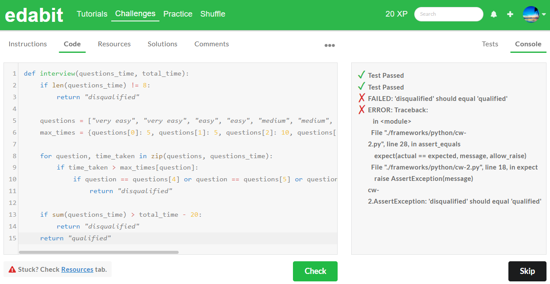Select Shuffle in top navigation
Viewport: 550px width, 284px height.
(213, 14)
